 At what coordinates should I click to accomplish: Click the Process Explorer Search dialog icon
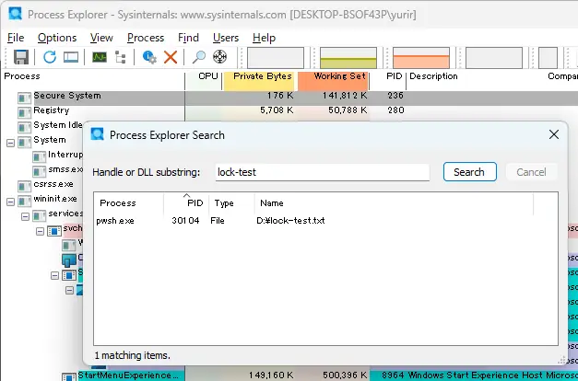[x=98, y=134]
